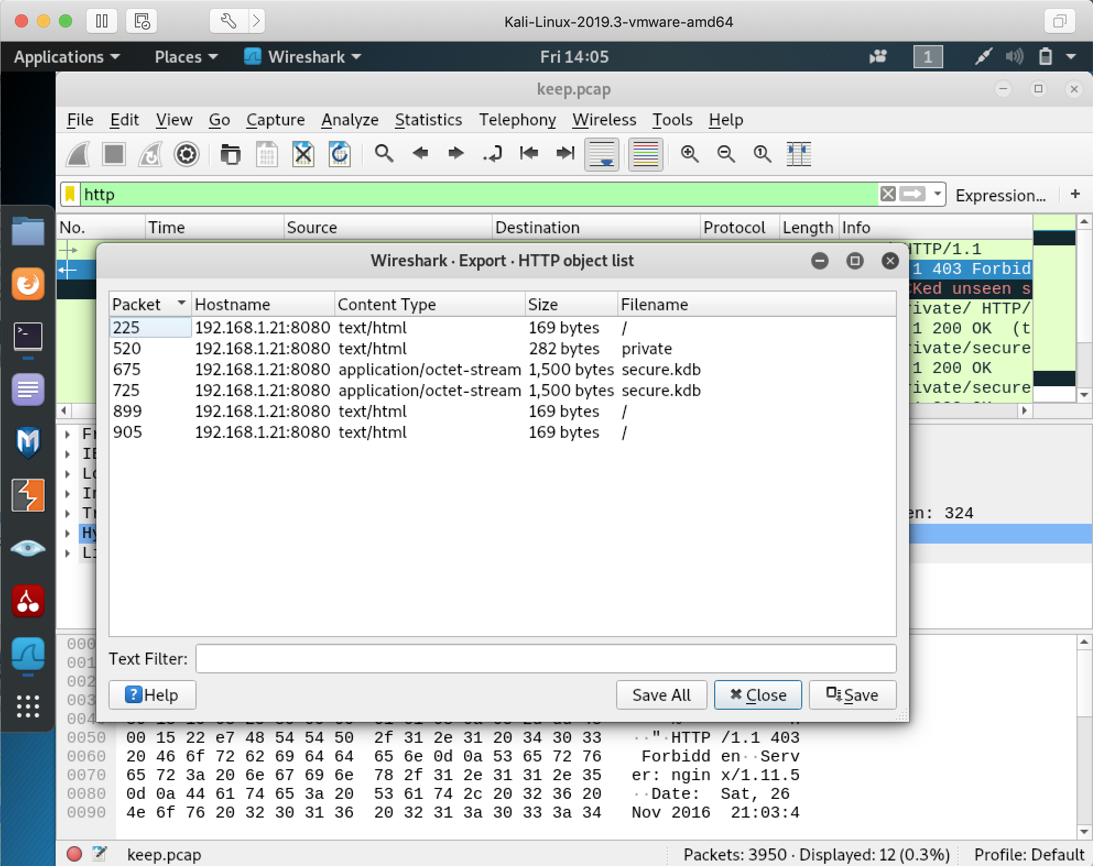Click the start capture shark fin icon
This screenshot has width=1093, height=866.
(78, 154)
